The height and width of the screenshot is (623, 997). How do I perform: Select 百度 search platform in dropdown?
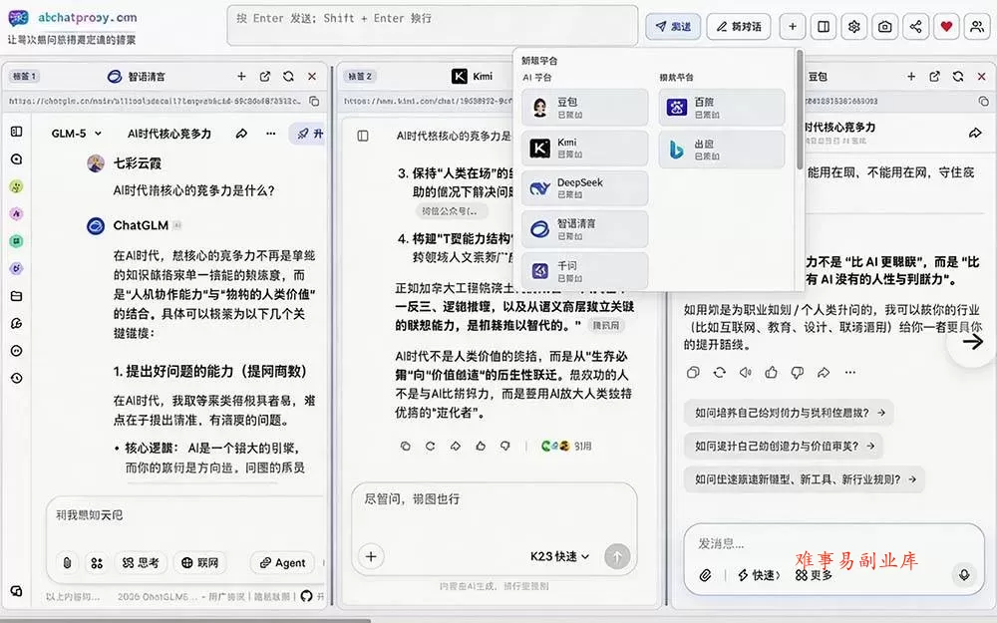[722, 108]
